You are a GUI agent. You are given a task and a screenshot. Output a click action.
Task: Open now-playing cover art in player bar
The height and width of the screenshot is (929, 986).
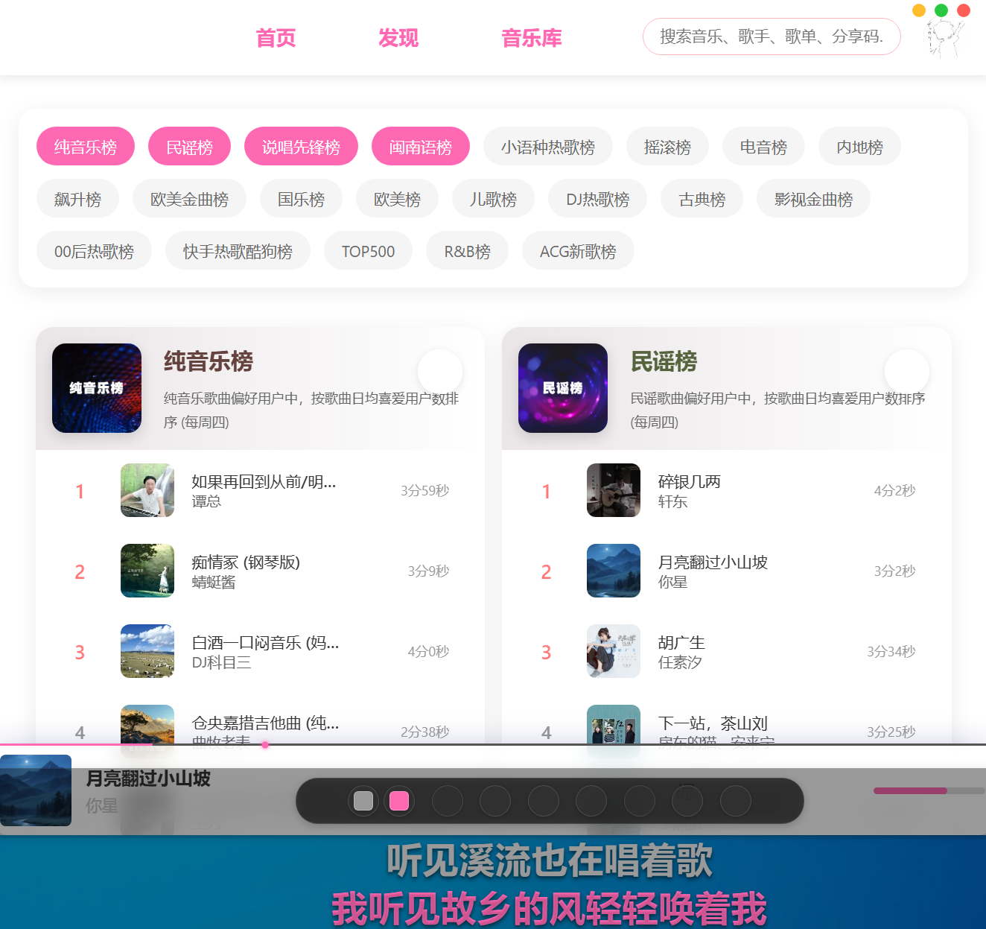tap(36, 790)
